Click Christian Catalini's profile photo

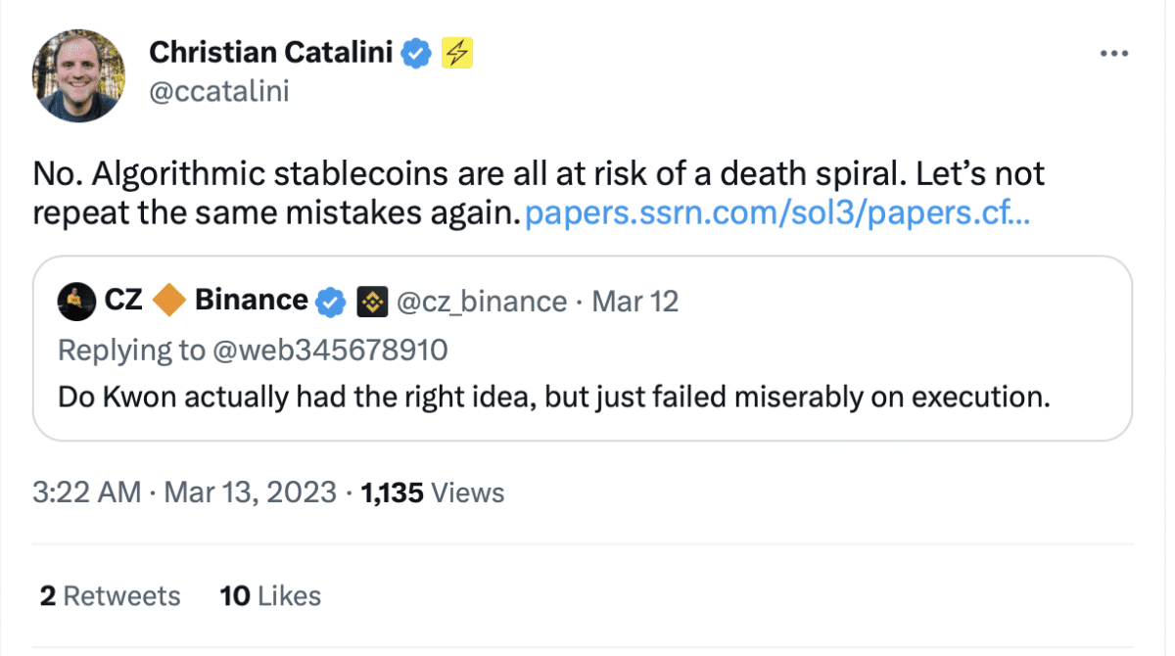78,75
